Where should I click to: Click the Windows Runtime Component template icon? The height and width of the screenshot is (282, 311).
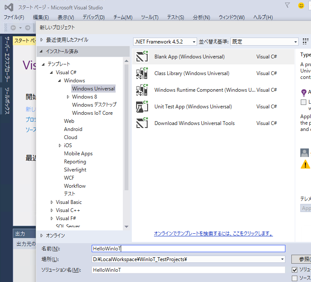(x=142, y=90)
